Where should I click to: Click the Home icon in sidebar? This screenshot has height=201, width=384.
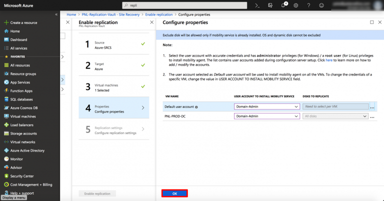(6, 31)
